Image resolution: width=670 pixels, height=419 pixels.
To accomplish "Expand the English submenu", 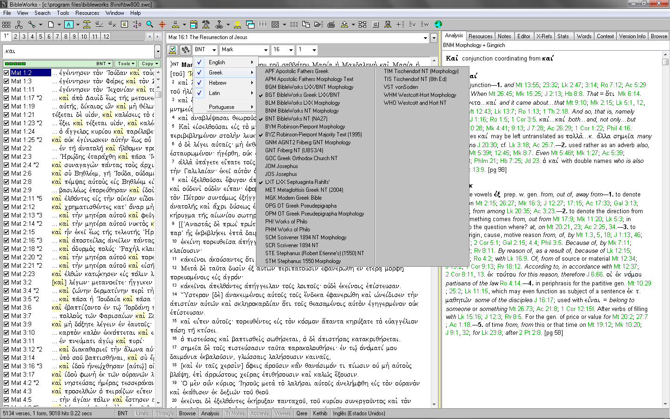I will click(225, 62).
